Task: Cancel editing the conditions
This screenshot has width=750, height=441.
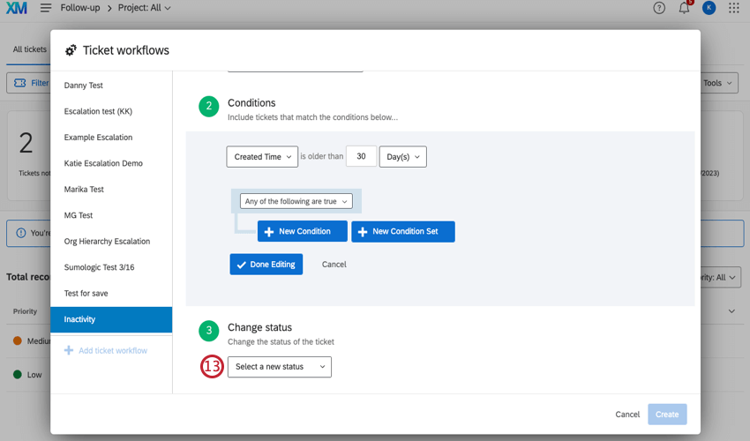Action: coord(334,265)
